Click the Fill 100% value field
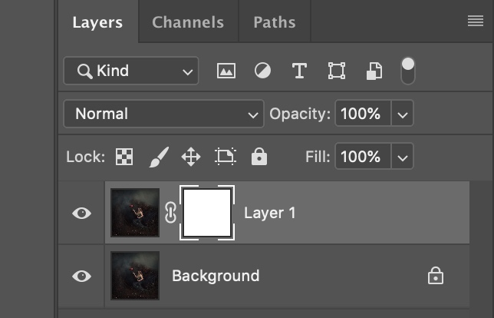 [x=363, y=157]
